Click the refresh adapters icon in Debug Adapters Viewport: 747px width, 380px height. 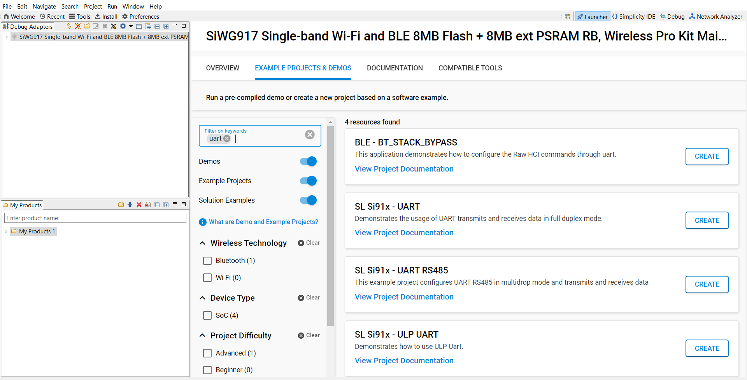pos(69,26)
